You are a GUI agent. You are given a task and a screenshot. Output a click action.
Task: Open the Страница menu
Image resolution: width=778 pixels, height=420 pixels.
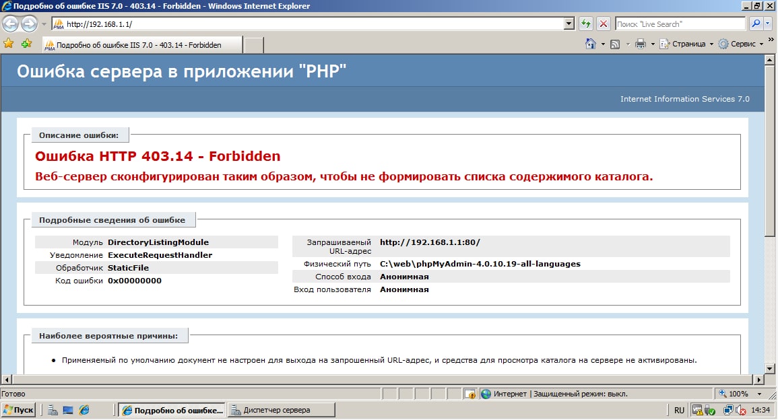click(686, 44)
